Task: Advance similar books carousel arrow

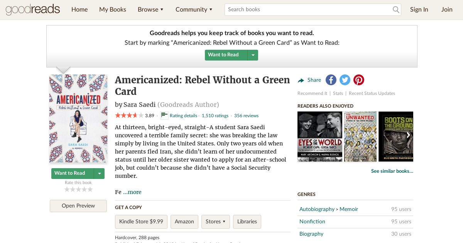Action: pyautogui.click(x=408, y=135)
